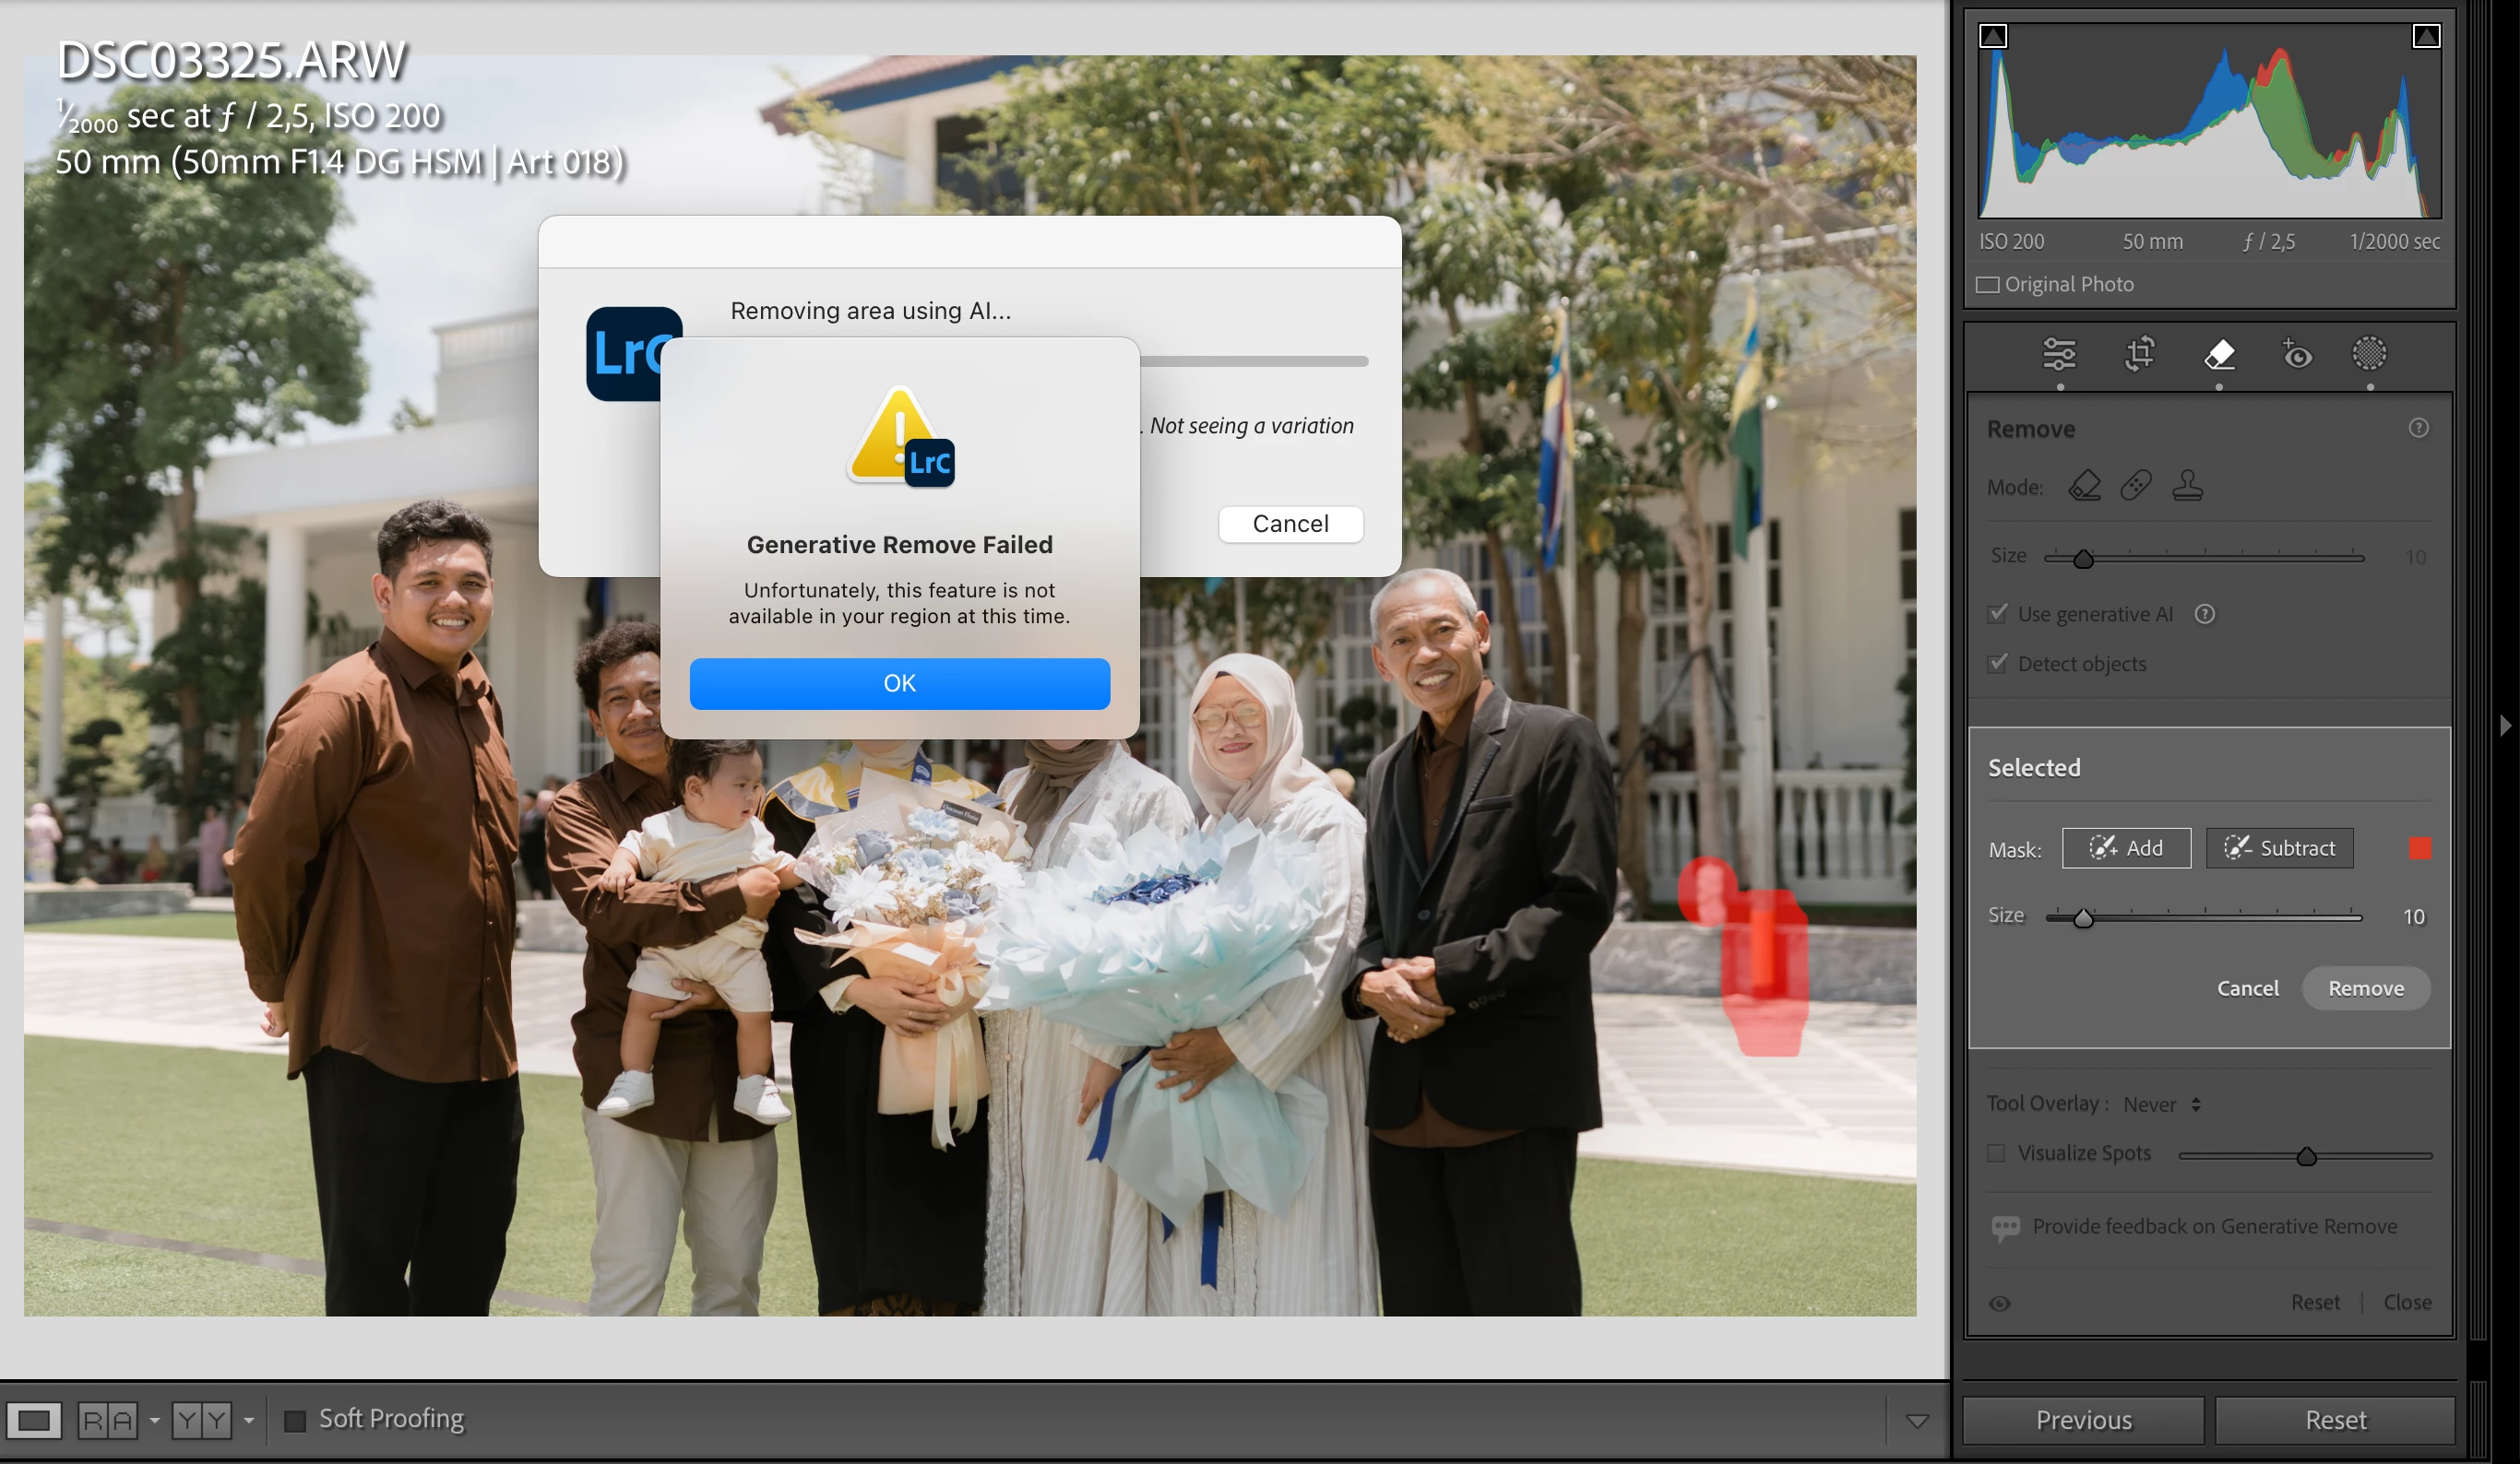The height and width of the screenshot is (1464, 2520).
Task: Enable the Original Photo checkbox
Action: pyautogui.click(x=1988, y=285)
